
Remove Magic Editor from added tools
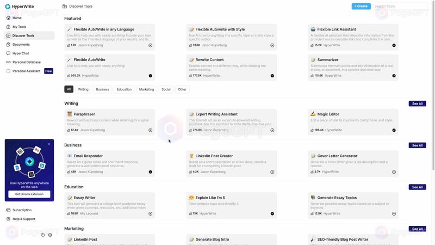394,130
